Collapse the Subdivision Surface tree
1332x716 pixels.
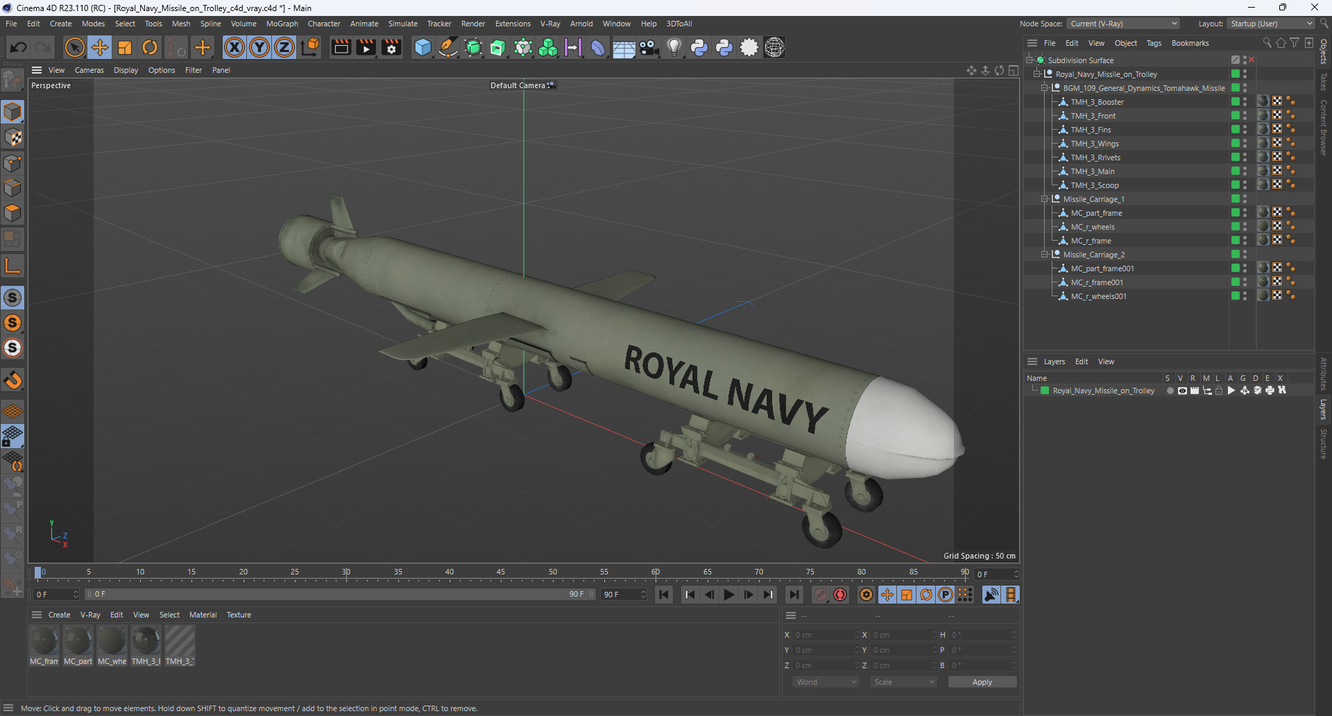tap(1030, 60)
